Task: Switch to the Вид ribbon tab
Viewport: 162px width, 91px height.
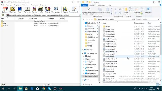Action: (x=110, y=5)
